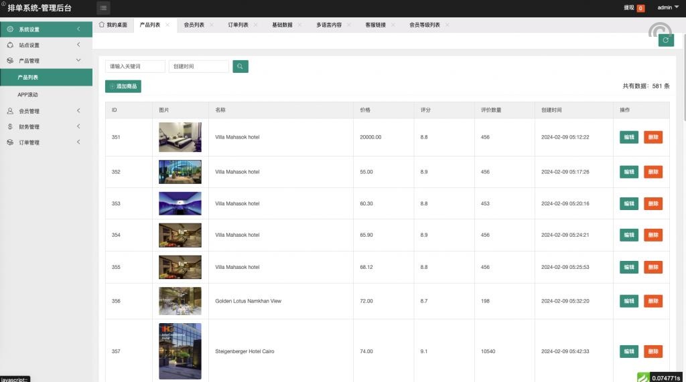Close the 基础数据 tab using X icon
Viewport: 686px width, 382px height.
(300, 25)
